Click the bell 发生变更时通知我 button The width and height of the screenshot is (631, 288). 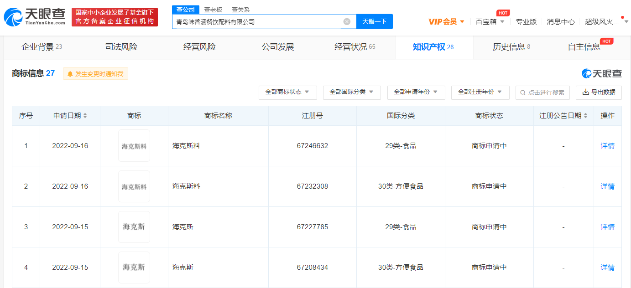(x=96, y=74)
